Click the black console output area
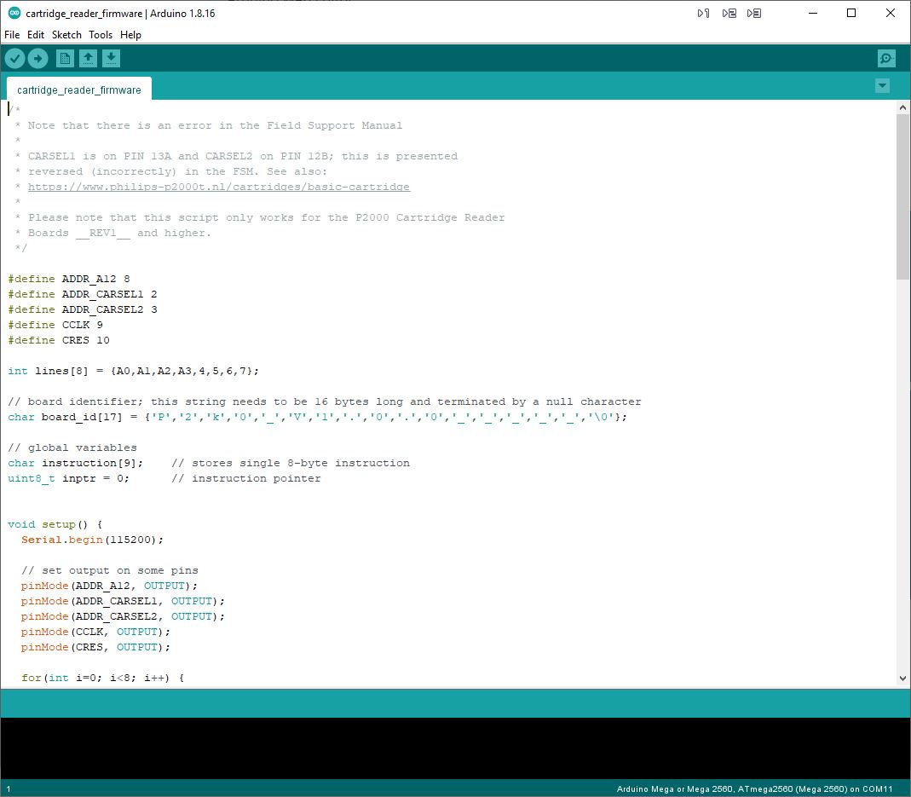 [x=455, y=748]
